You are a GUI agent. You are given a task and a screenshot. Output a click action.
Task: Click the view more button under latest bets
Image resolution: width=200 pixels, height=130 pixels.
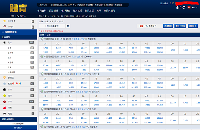(18, 128)
